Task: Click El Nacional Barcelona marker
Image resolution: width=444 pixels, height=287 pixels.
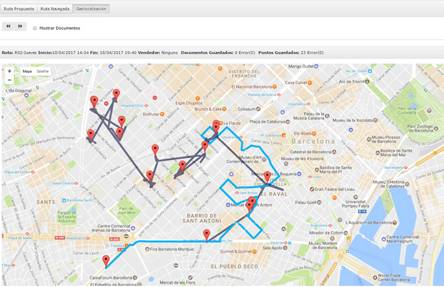Action: point(274,87)
